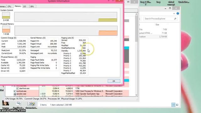Click the Priority 5 value 433,292

pyautogui.click(x=82, y=66)
